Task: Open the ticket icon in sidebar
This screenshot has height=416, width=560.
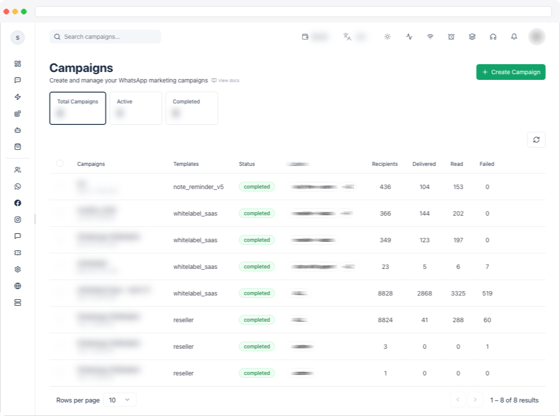Action: coord(17,253)
